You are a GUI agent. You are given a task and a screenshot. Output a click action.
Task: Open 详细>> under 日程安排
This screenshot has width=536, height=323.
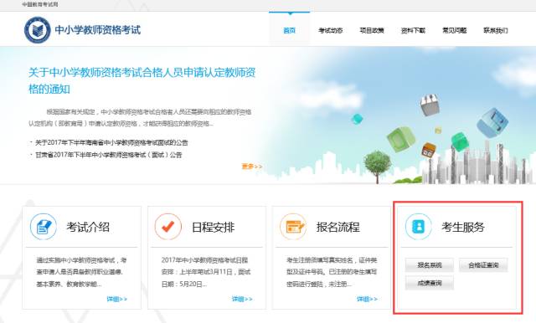pos(242,299)
